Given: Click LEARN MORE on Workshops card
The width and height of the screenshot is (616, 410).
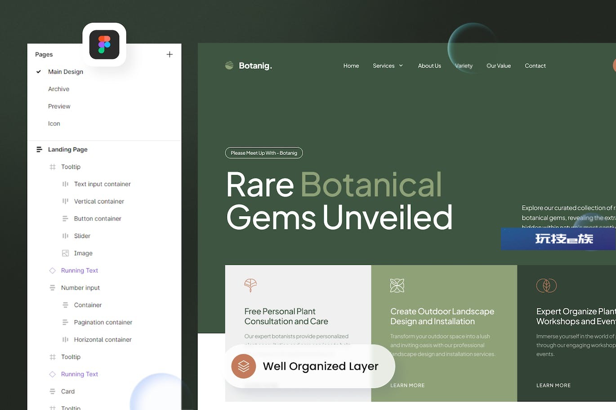Looking at the screenshot, I should (x=554, y=385).
